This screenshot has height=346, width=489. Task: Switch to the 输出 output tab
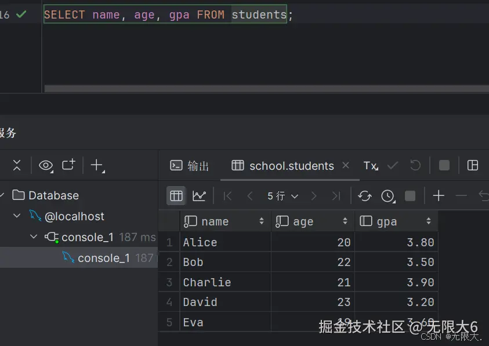190,166
